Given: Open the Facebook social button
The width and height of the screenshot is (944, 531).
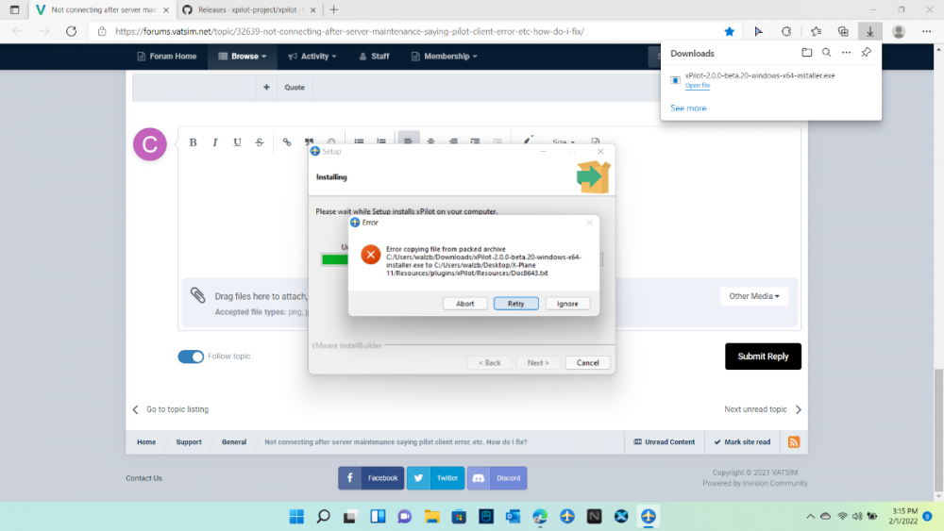Looking at the screenshot, I should [x=371, y=478].
